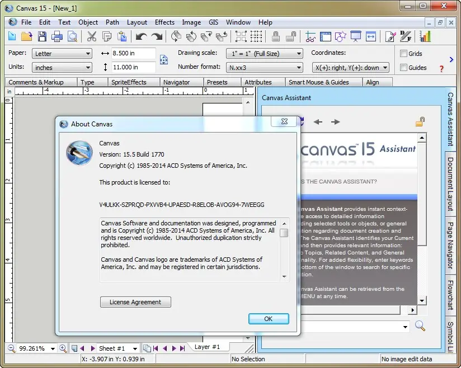Select the Layer #1 tab
The width and height of the screenshot is (461, 368).
(x=207, y=347)
